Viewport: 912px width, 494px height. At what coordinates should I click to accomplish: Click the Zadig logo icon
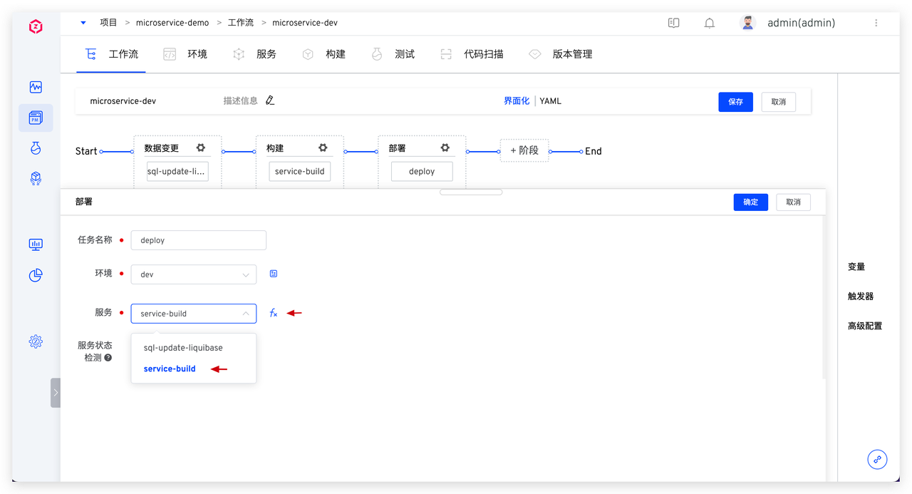click(36, 27)
